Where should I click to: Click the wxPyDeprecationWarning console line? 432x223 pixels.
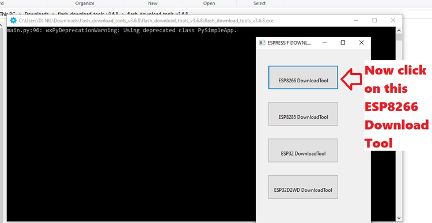pos(122,31)
